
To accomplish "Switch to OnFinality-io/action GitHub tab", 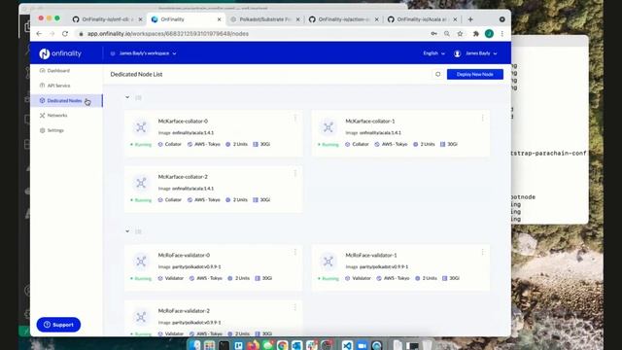I will (343, 19).
